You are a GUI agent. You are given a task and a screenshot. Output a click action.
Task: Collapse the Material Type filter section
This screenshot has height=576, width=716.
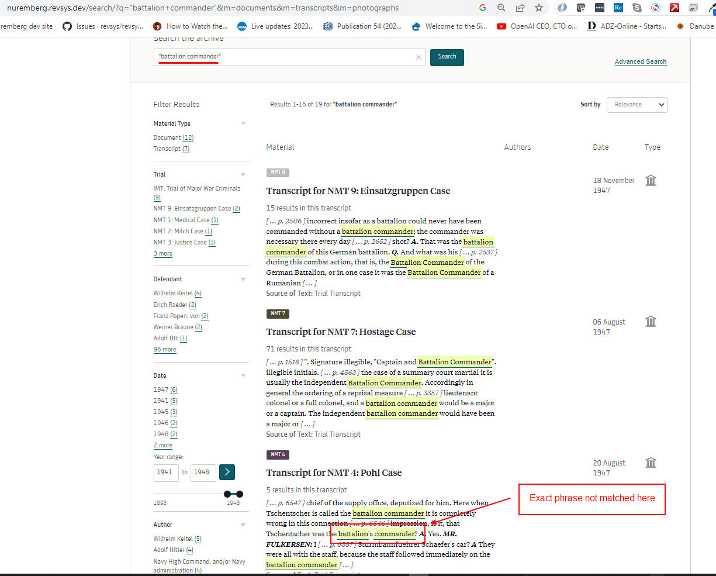(243, 123)
